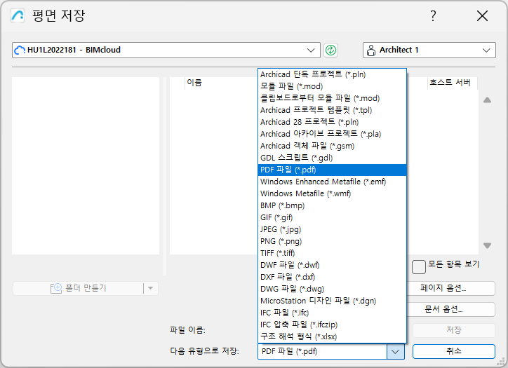
Task: Click the 이름 column header
Action: (194, 83)
